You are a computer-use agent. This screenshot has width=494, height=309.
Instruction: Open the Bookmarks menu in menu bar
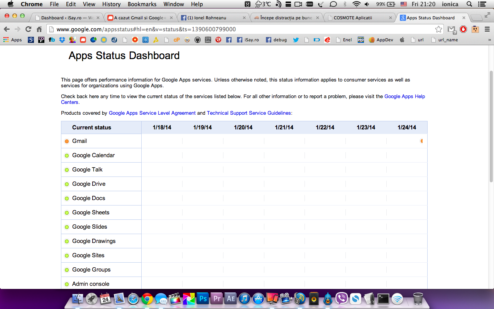pyautogui.click(x=142, y=4)
